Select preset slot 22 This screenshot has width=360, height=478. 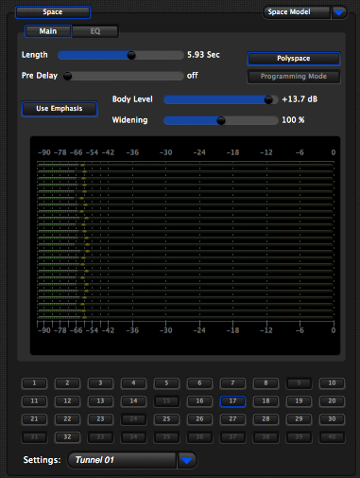(x=67, y=419)
